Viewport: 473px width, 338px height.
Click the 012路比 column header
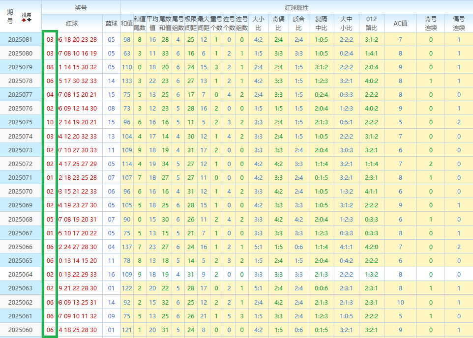coord(372,23)
